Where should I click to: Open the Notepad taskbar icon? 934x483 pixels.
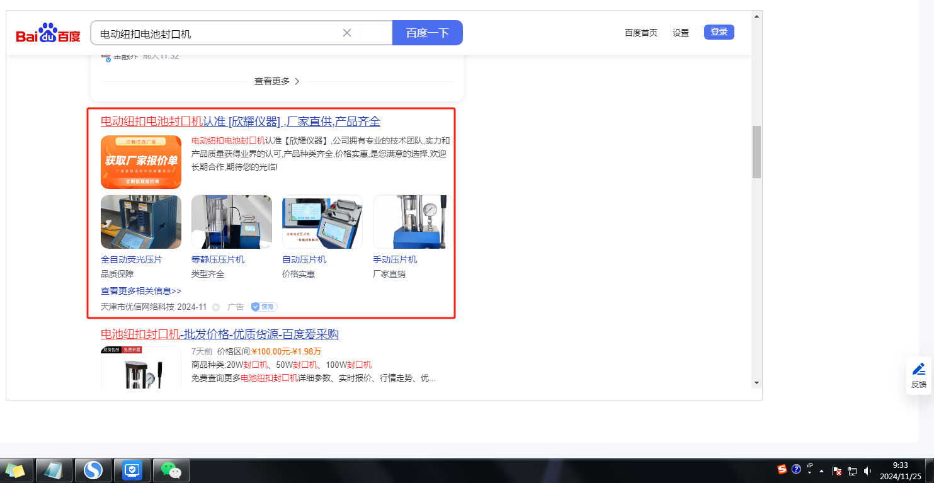click(54, 470)
